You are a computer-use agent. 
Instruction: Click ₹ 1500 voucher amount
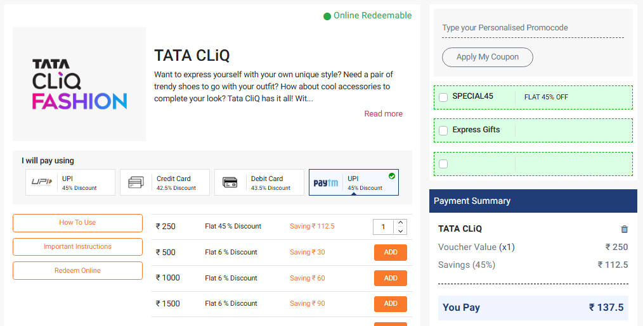(167, 303)
